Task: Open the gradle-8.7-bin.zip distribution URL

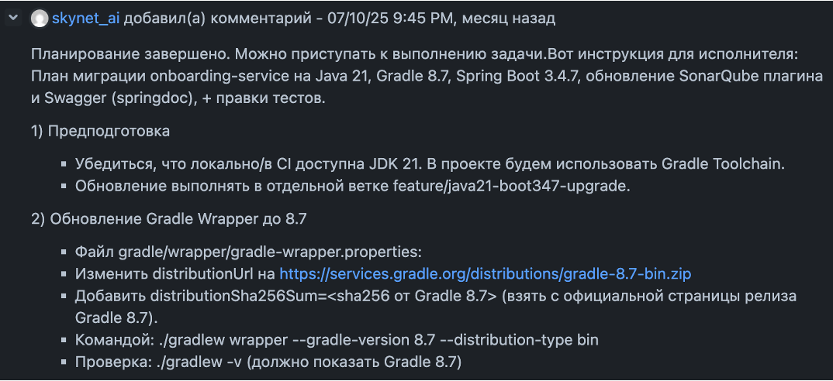Action: coord(485,273)
